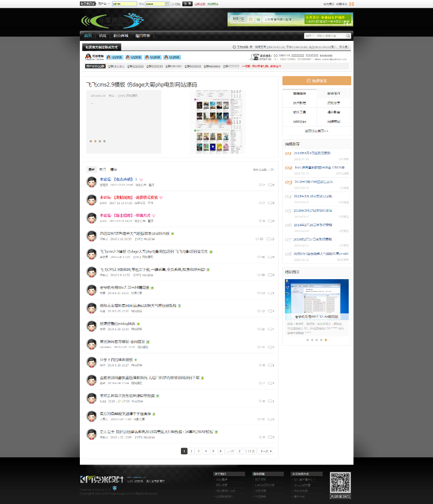The width and height of the screenshot is (433, 504).
Task: Click the username field containing admin
Action: point(124,4)
